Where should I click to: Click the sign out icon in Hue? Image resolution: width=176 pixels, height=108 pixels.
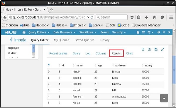click(x=169, y=32)
